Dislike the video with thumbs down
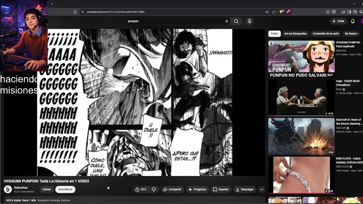The width and height of the screenshot is (363, 204). (154, 189)
